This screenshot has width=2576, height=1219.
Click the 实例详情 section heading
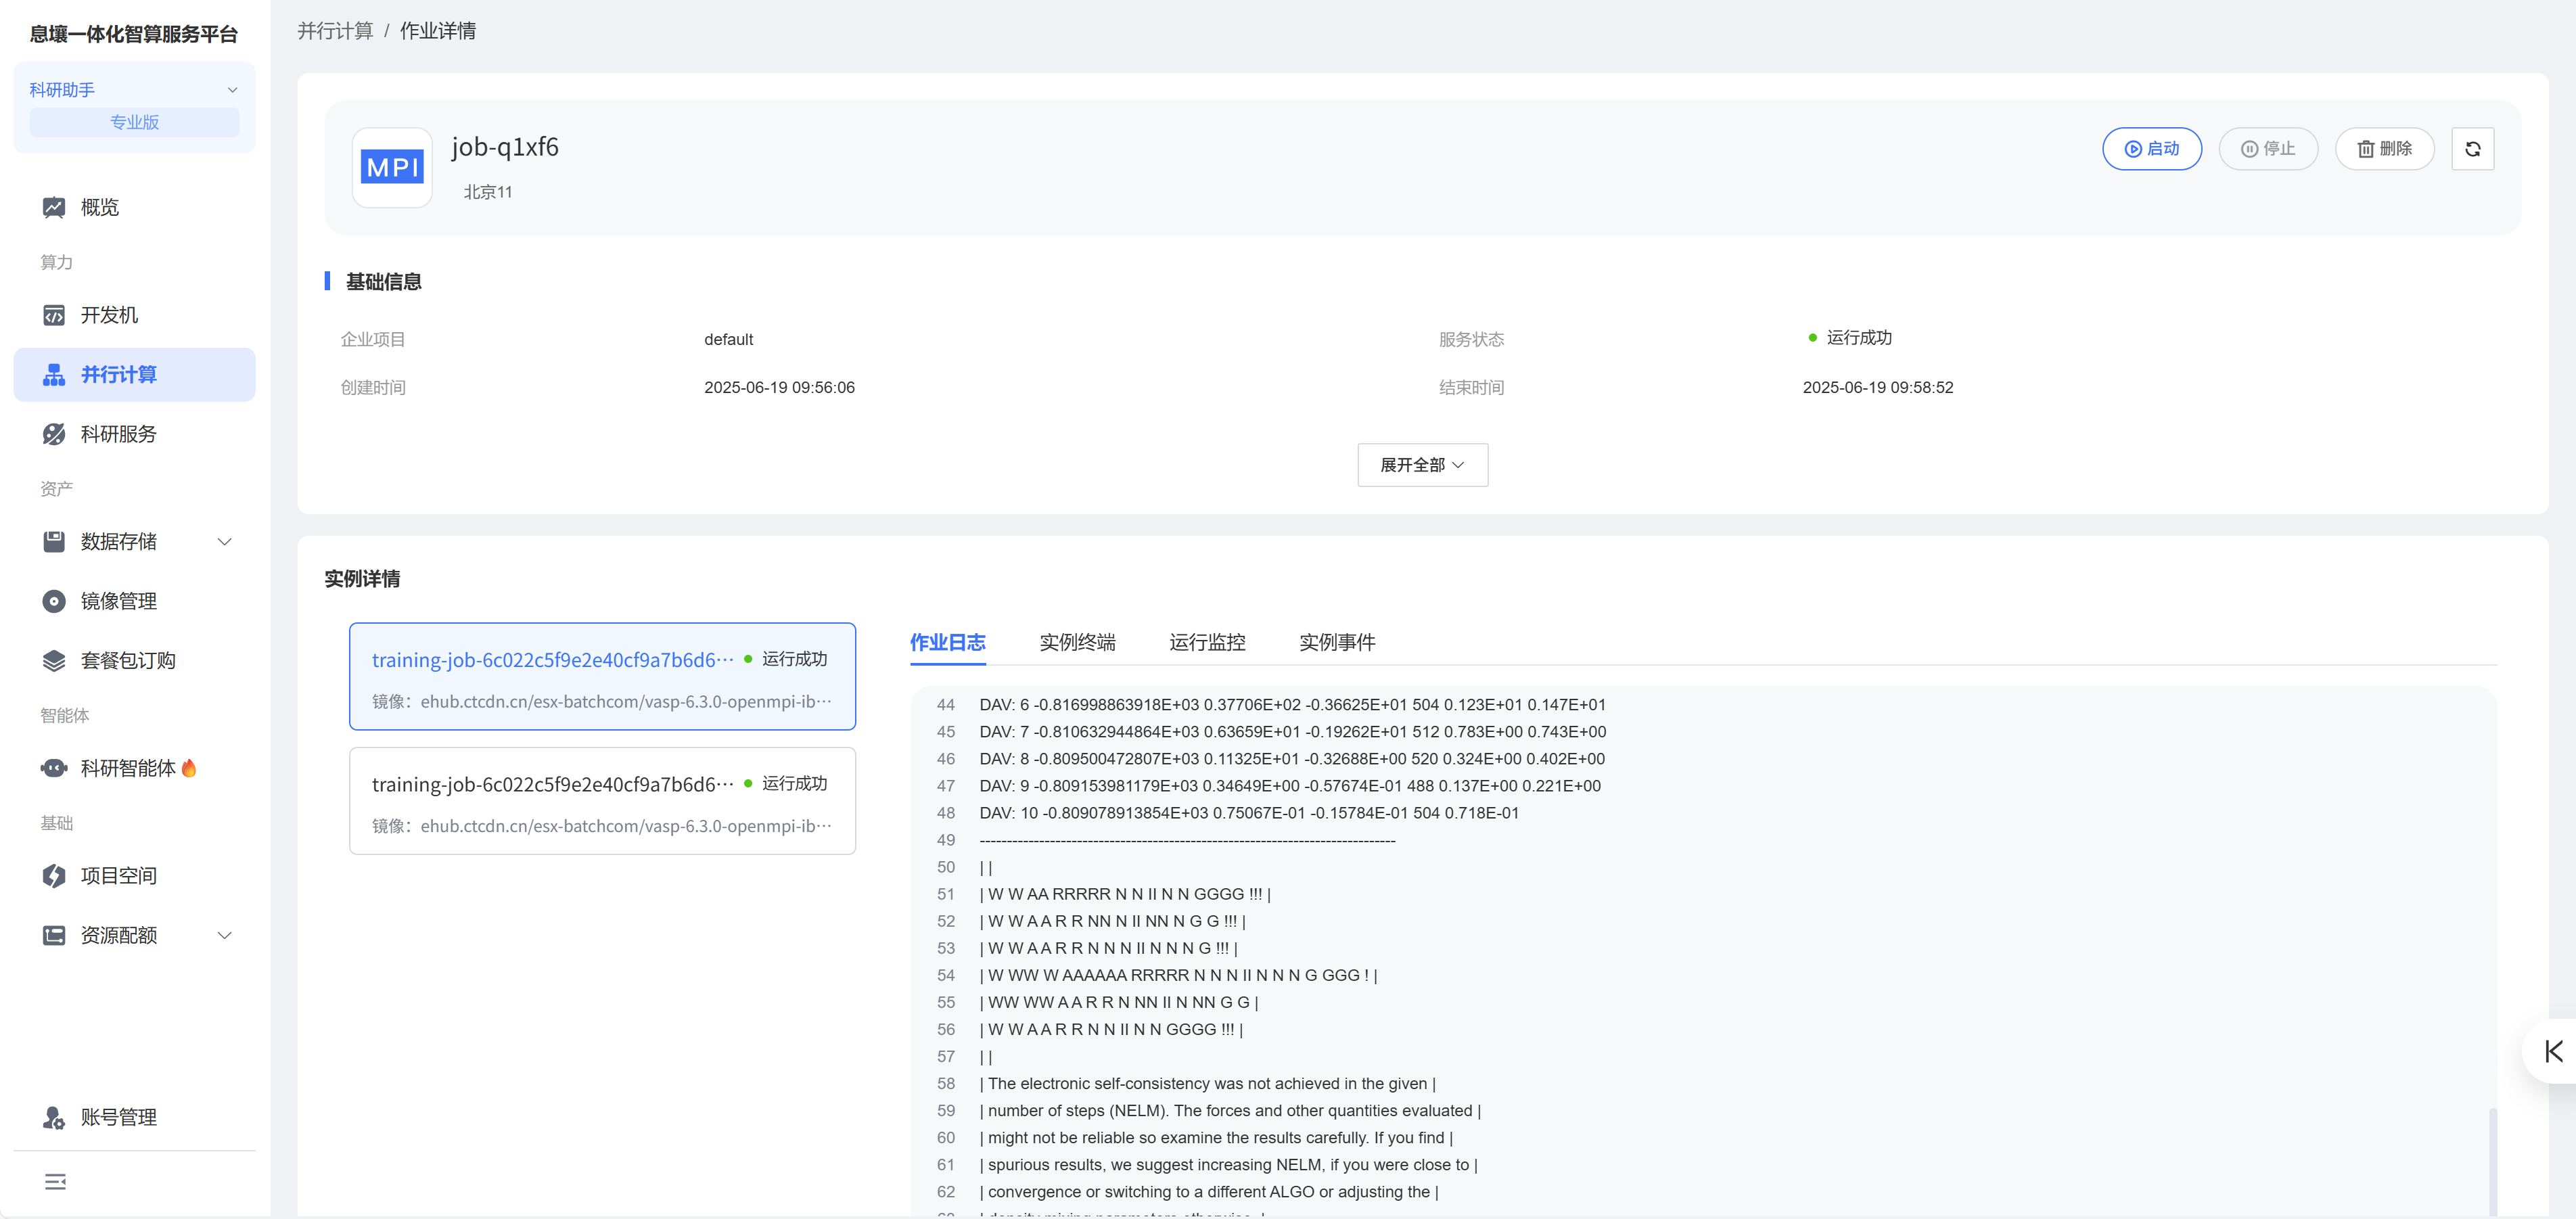(x=362, y=579)
